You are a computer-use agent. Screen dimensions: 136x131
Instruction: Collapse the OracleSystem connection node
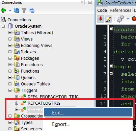3,26
